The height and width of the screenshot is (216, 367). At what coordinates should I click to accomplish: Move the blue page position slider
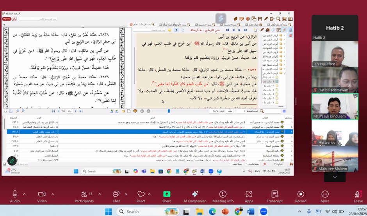click(x=169, y=111)
